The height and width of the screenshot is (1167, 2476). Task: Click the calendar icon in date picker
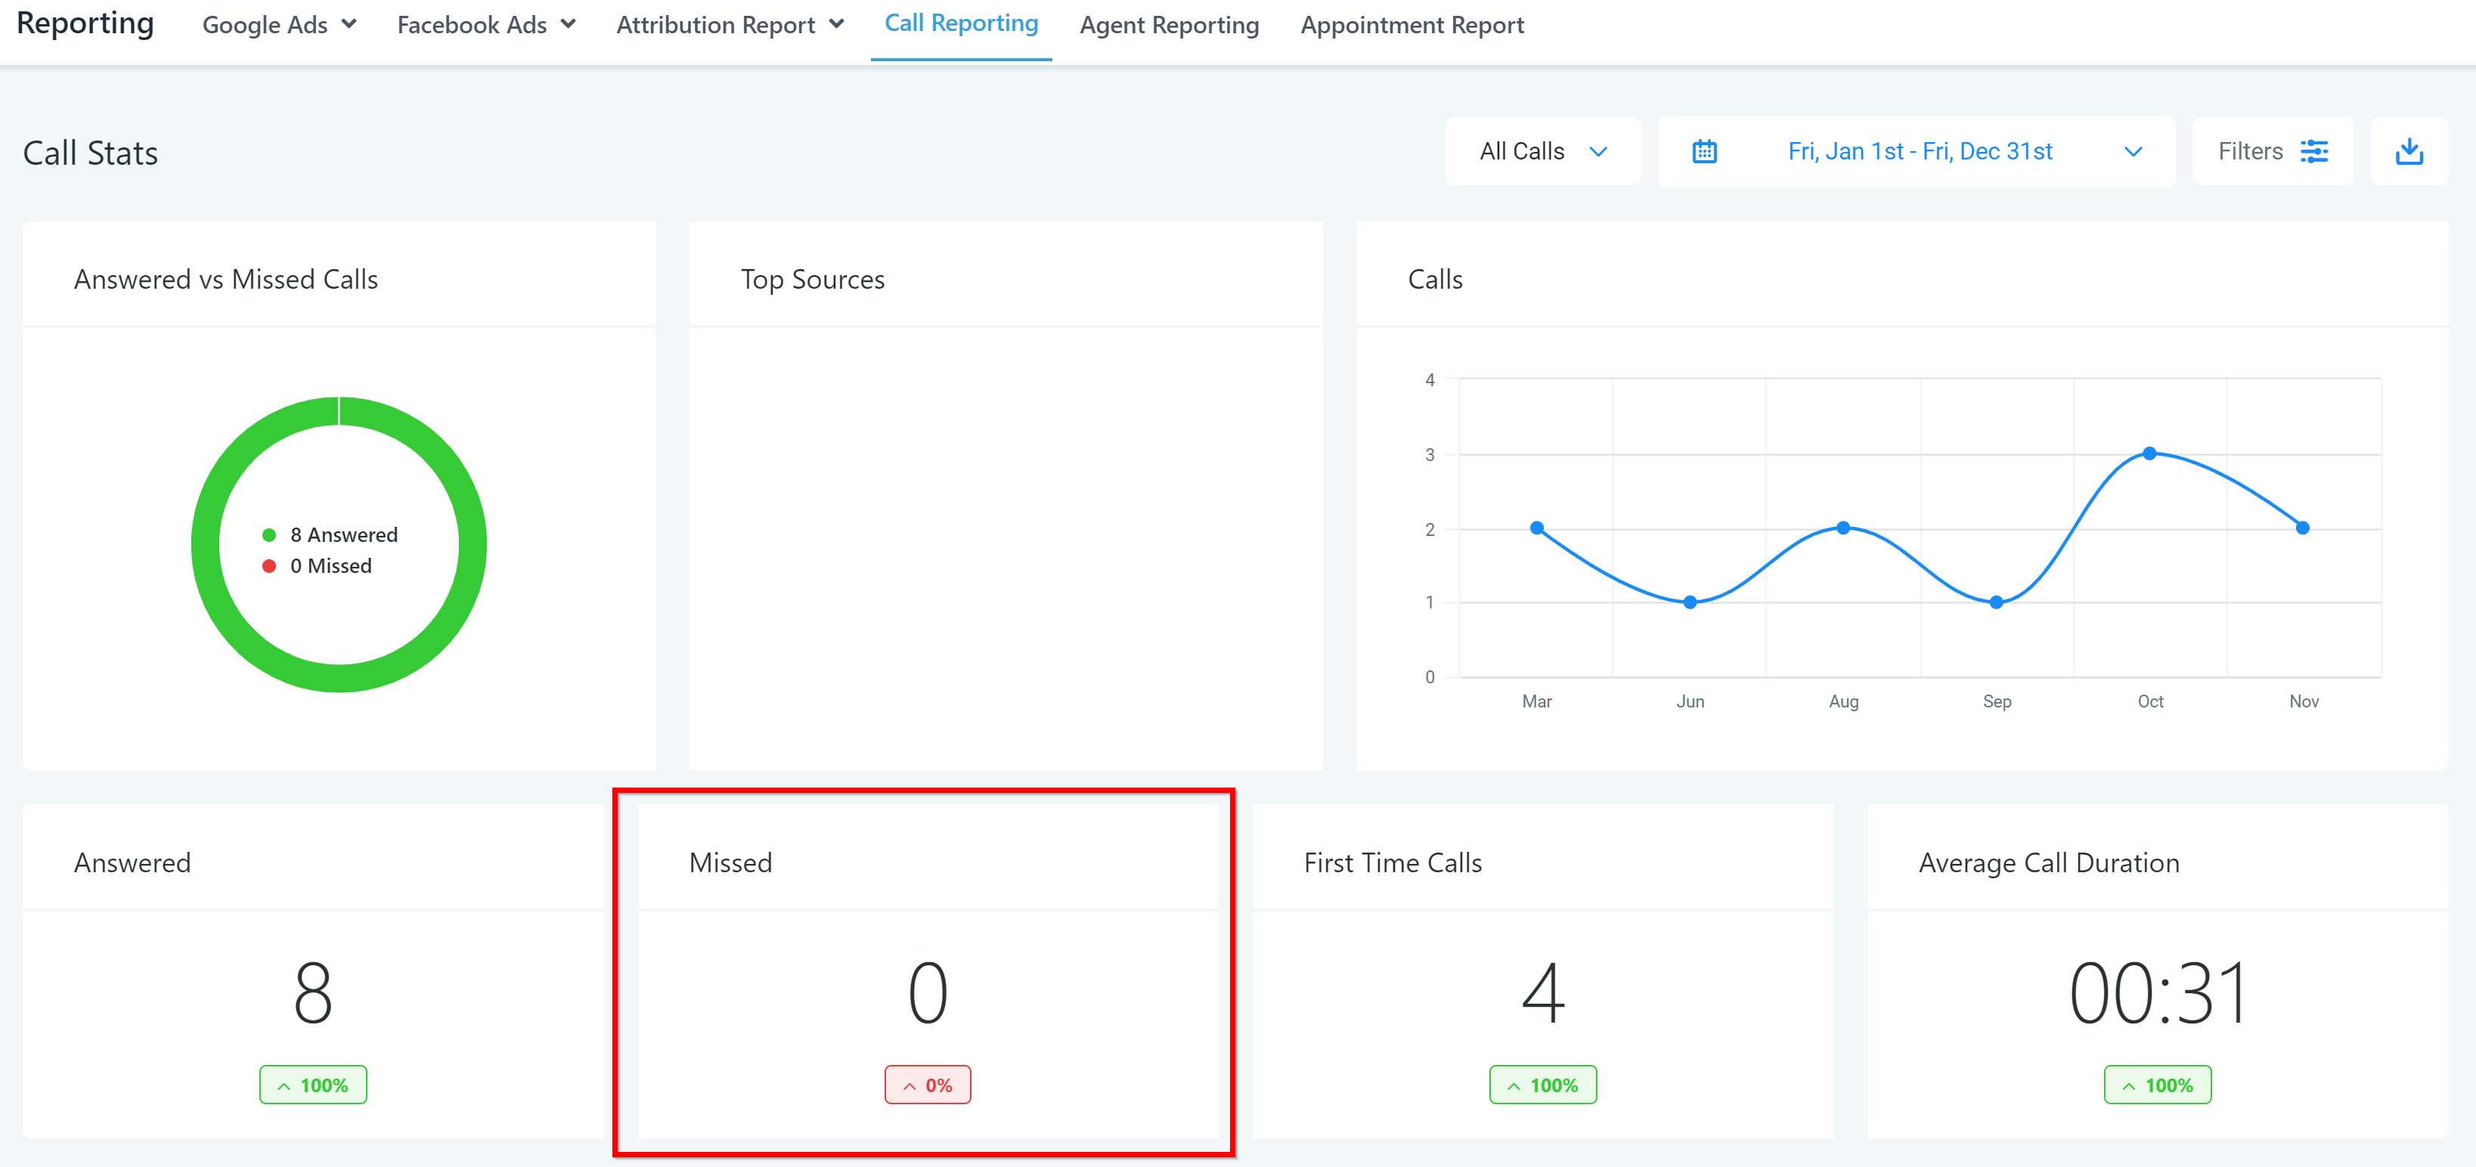coord(1704,151)
